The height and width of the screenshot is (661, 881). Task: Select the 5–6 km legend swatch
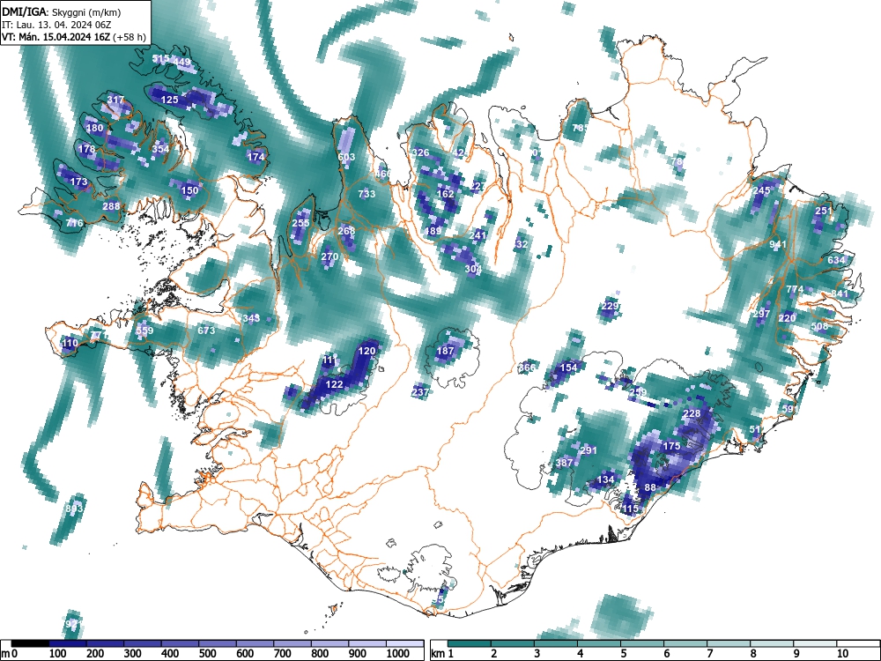coord(643,643)
